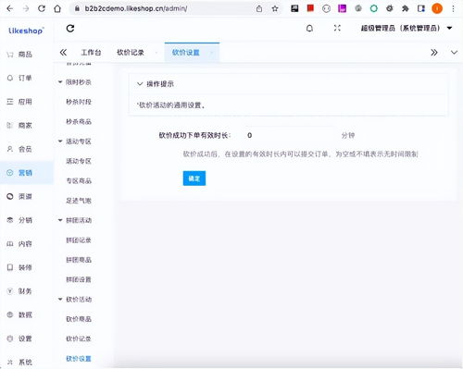The width and height of the screenshot is (463, 369).
Task: Collapse the 活动专区 menu group
Action: tap(60, 141)
